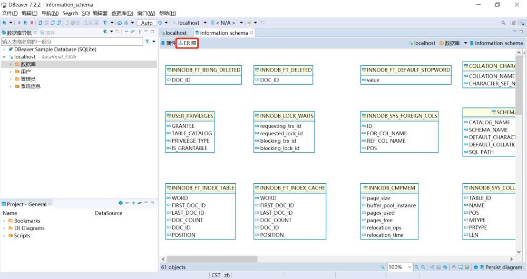Open the SQL 编辑器 menu
The image size is (527, 279).
94,13
